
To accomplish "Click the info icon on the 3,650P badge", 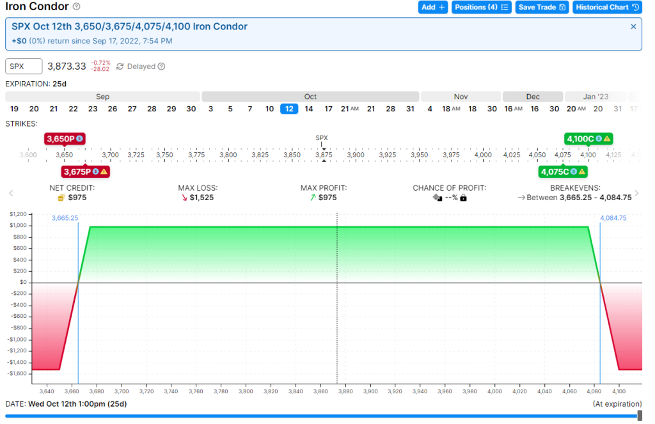I will [x=79, y=138].
